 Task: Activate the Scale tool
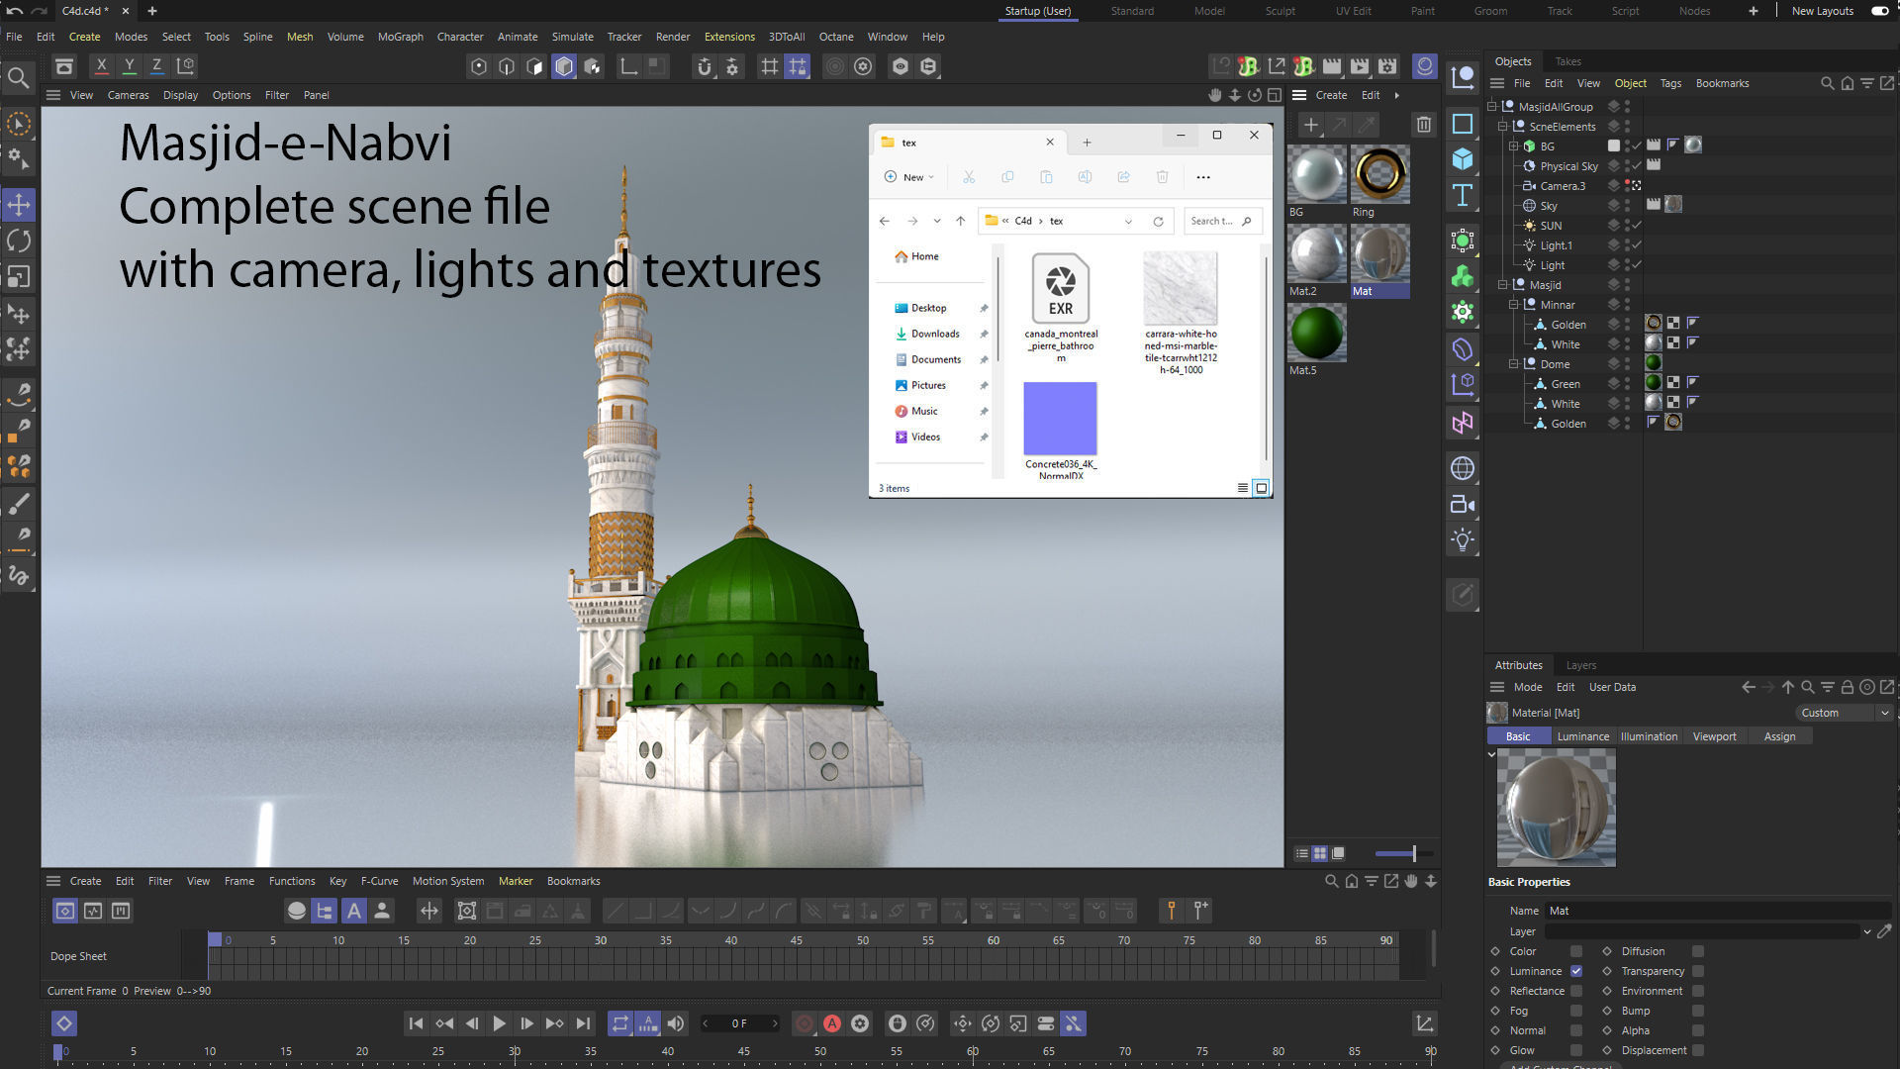(x=19, y=277)
